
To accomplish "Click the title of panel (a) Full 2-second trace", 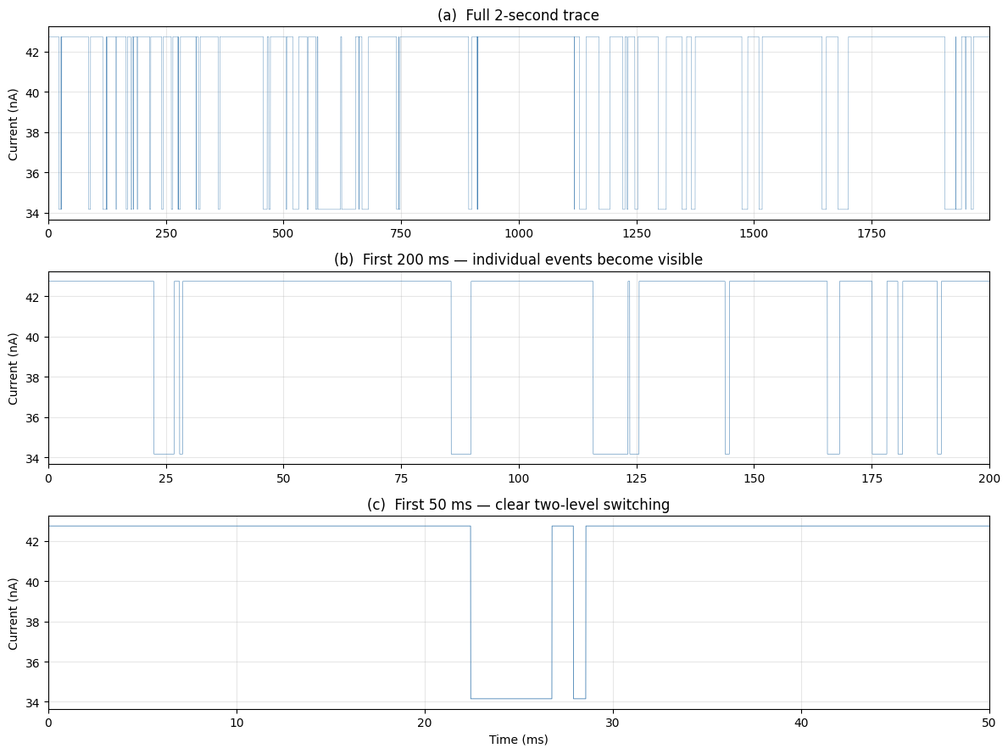I will tap(521, 13).
